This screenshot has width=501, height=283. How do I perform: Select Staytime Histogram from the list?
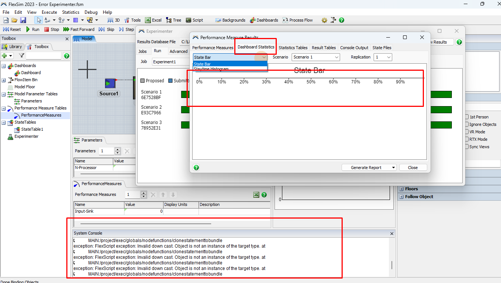pyautogui.click(x=211, y=69)
